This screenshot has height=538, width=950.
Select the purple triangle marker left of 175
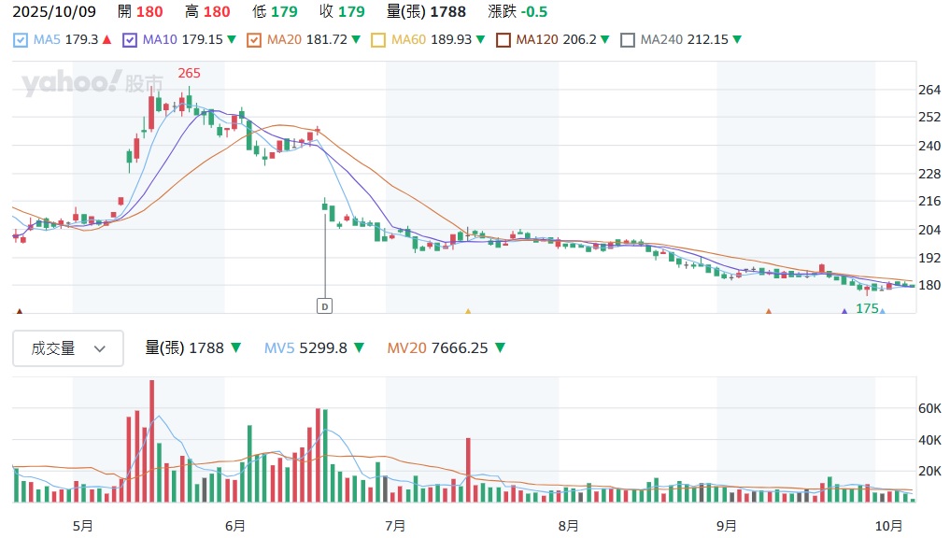tap(844, 311)
